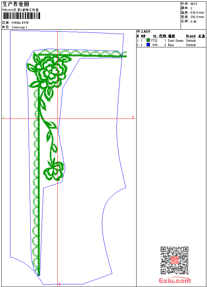
Task: Click the green marker 1 at top of vertical line
Action: pos(59,31)
